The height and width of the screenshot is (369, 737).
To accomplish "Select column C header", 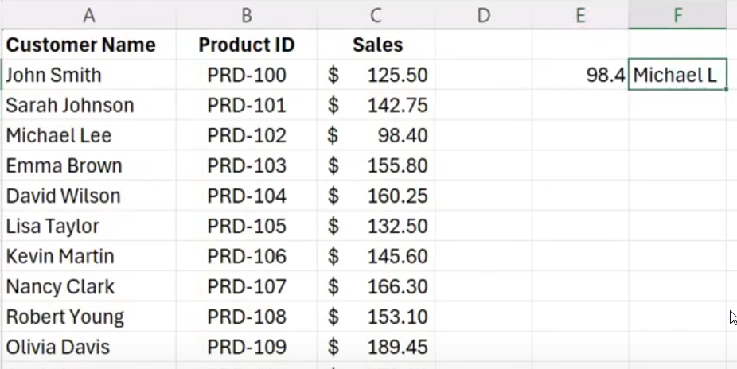I will pos(376,14).
